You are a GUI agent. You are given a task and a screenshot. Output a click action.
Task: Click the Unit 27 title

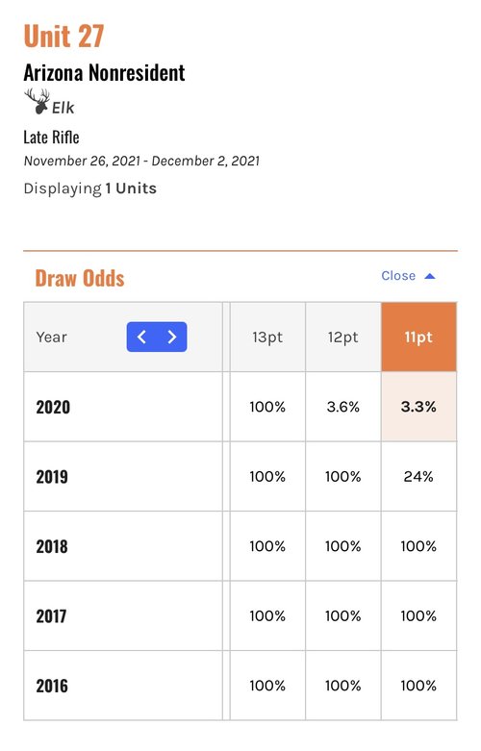click(x=63, y=36)
